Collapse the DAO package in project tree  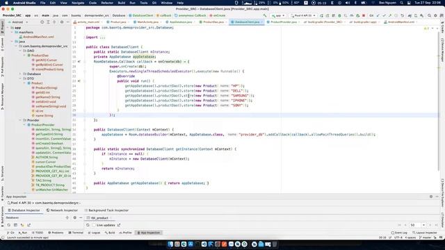tap(20, 51)
